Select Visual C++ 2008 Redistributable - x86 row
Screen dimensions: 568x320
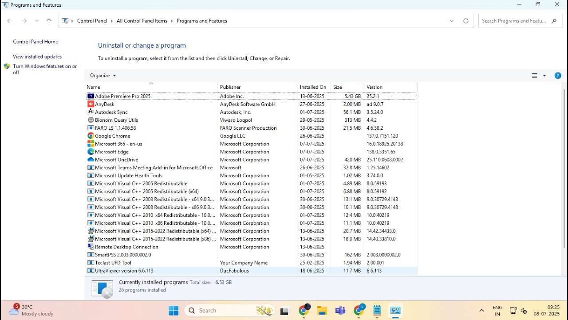(x=251, y=207)
